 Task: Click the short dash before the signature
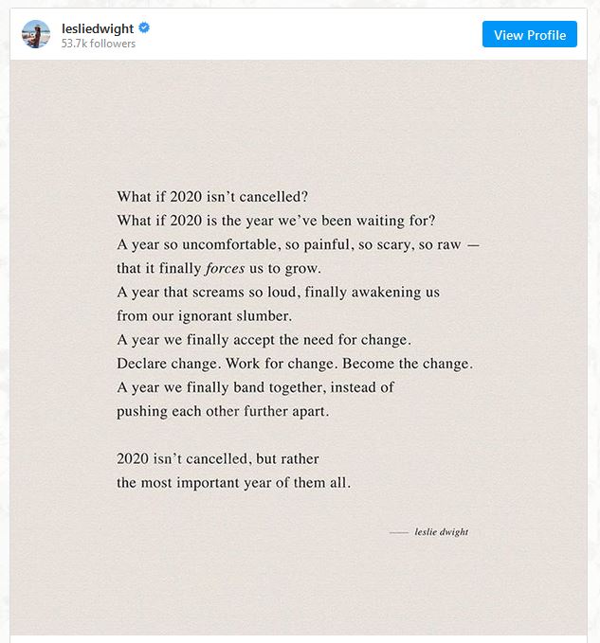tap(398, 533)
